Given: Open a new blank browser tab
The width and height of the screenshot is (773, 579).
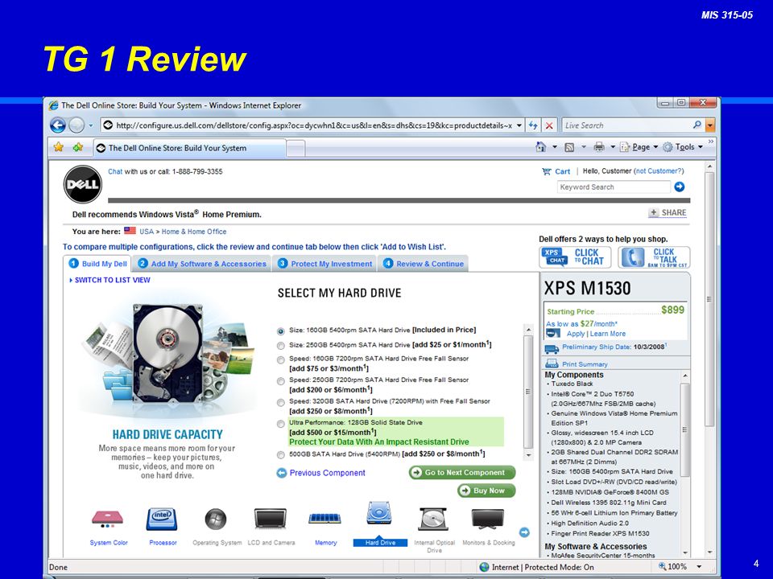Looking at the screenshot, I should (x=296, y=148).
